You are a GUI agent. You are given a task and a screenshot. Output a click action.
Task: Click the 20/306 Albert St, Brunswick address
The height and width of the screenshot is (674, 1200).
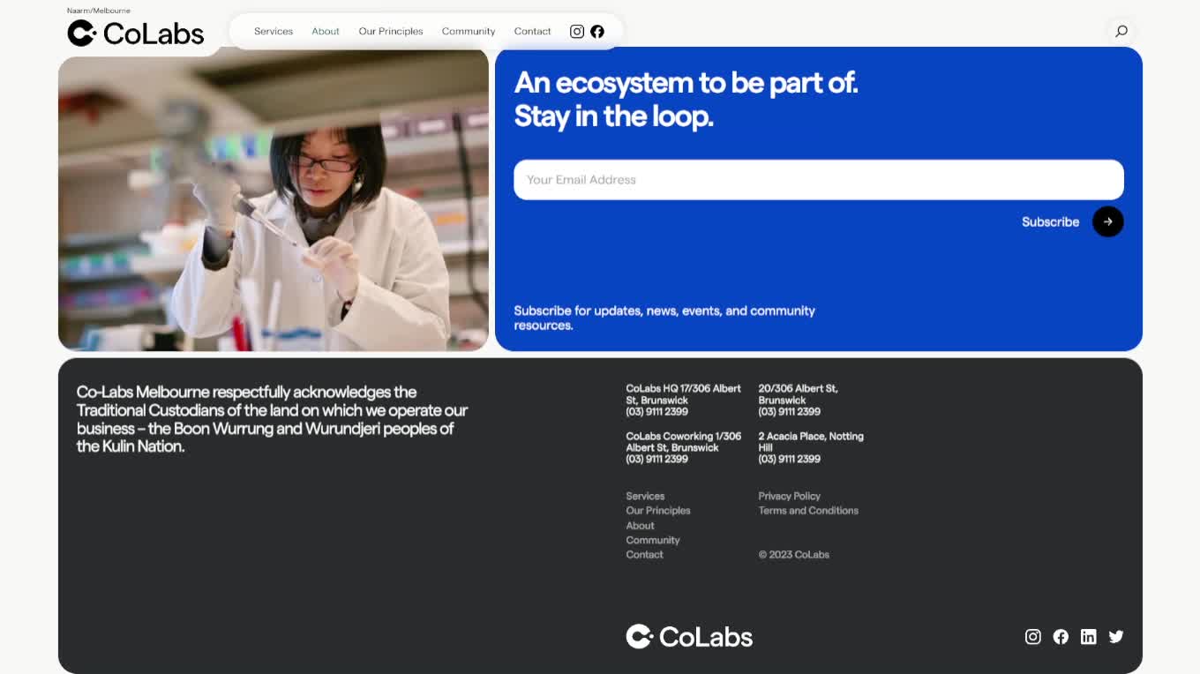799,400
